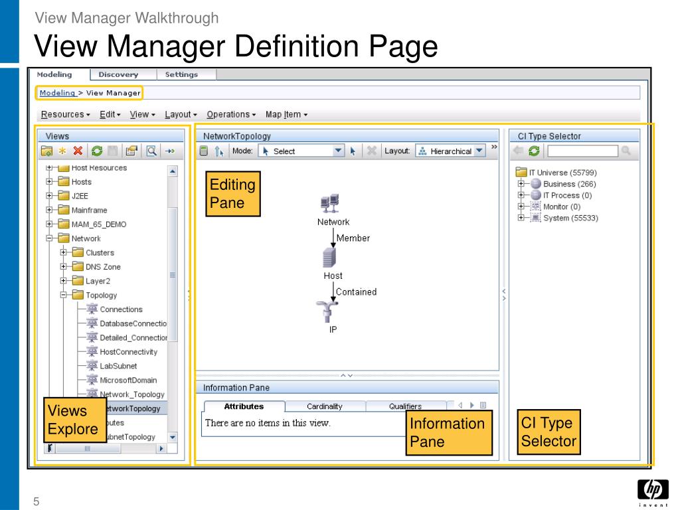Select the Network node icon in the map
Image resolution: width=680 pixels, height=510 pixels.
click(x=329, y=204)
